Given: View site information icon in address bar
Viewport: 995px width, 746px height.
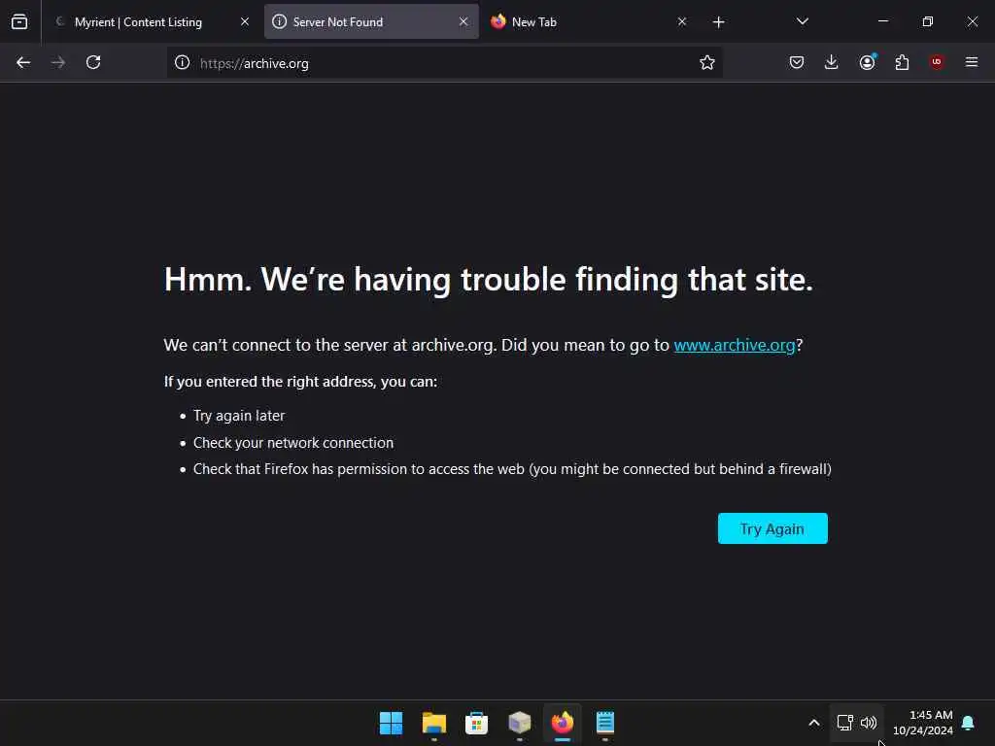Looking at the screenshot, I should click(182, 62).
